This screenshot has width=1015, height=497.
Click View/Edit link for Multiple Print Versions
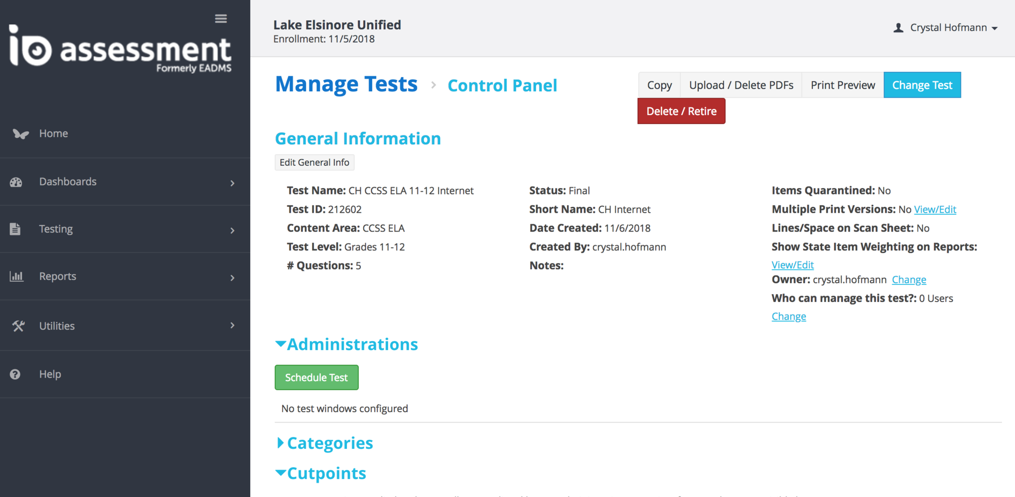tap(935, 209)
